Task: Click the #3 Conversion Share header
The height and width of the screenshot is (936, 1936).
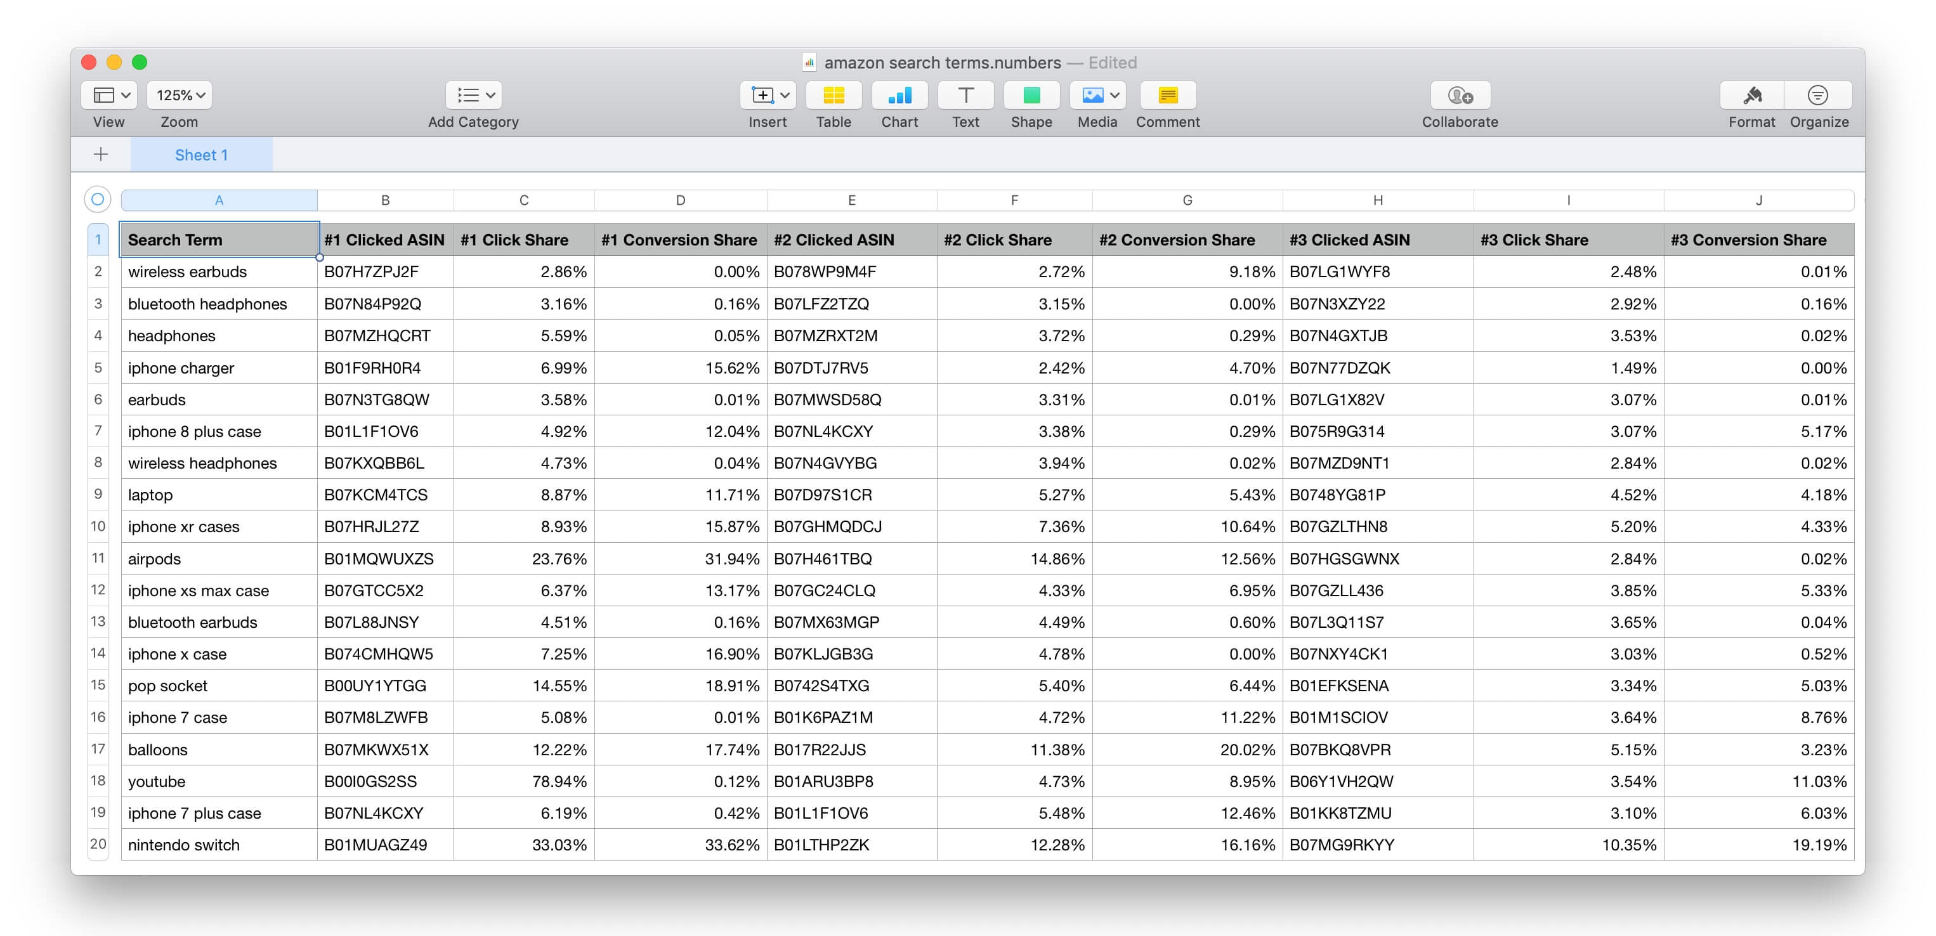Action: pyautogui.click(x=1758, y=240)
